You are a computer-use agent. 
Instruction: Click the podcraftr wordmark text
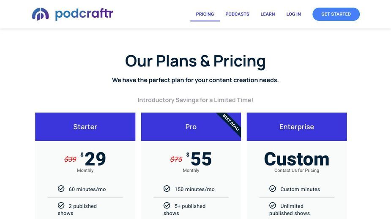(84, 14)
